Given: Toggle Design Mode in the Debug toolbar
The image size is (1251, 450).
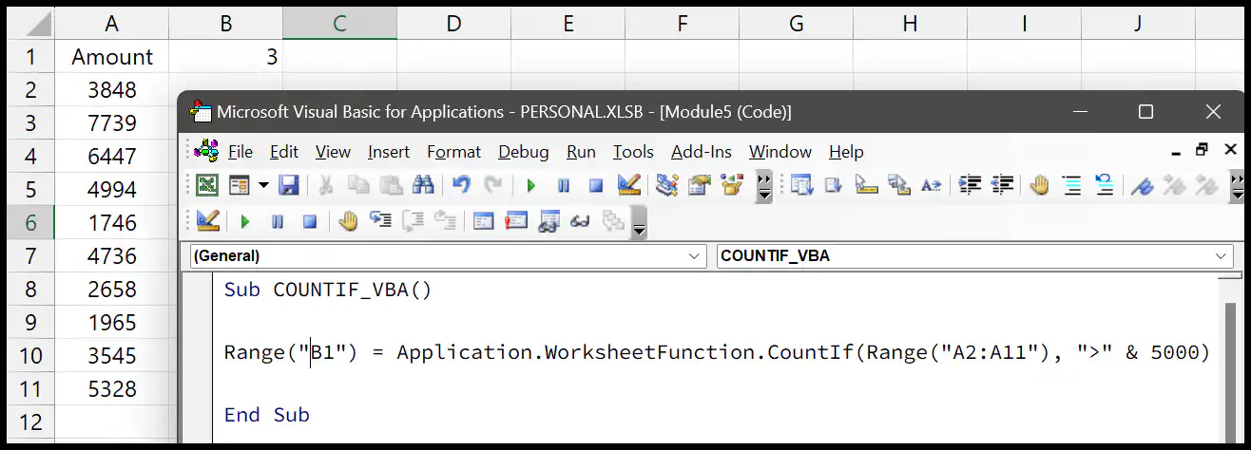Looking at the screenshot, I should point(207,221).
